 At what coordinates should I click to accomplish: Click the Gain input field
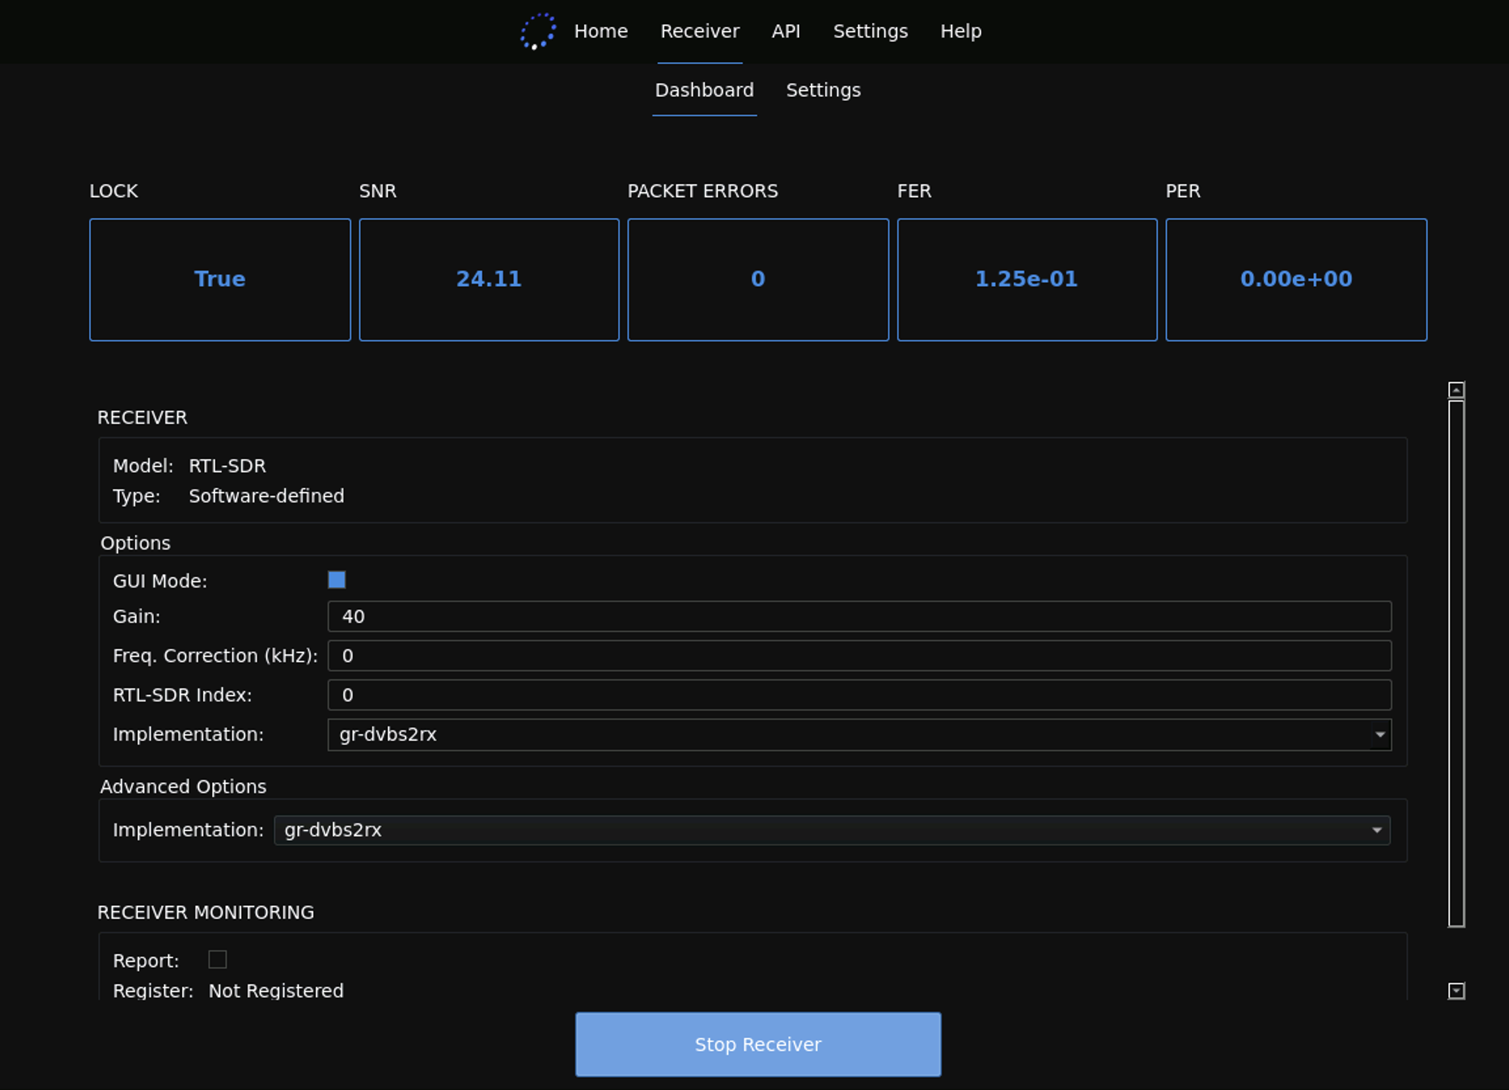(x=859, y=616)
